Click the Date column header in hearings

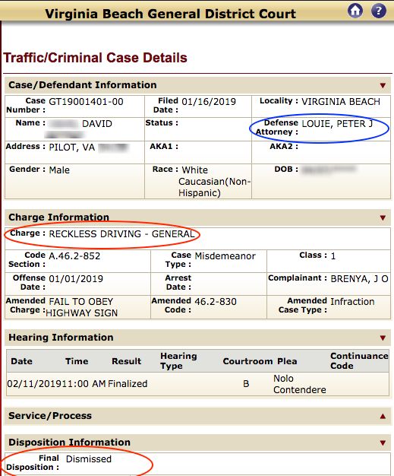click(21, 361)
